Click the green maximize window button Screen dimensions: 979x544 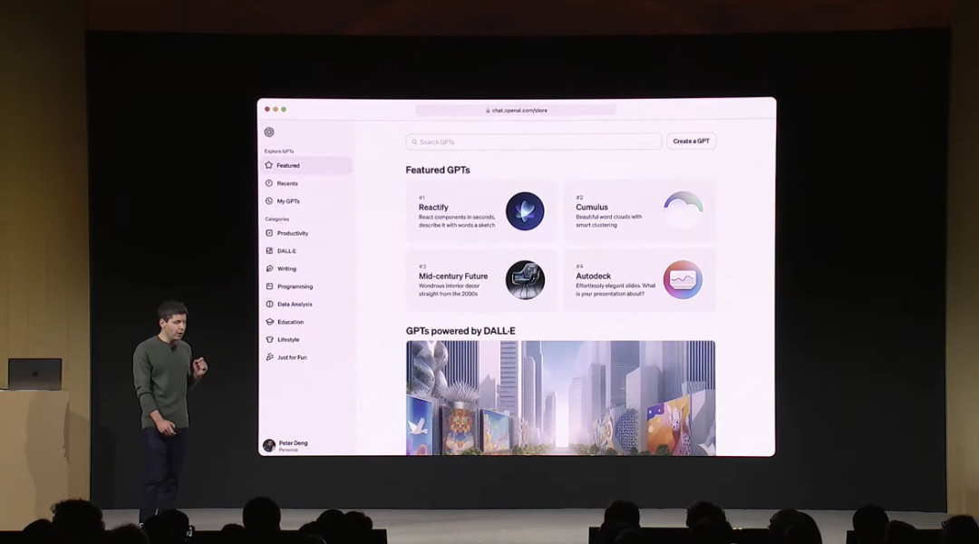(x=284, y=110)
